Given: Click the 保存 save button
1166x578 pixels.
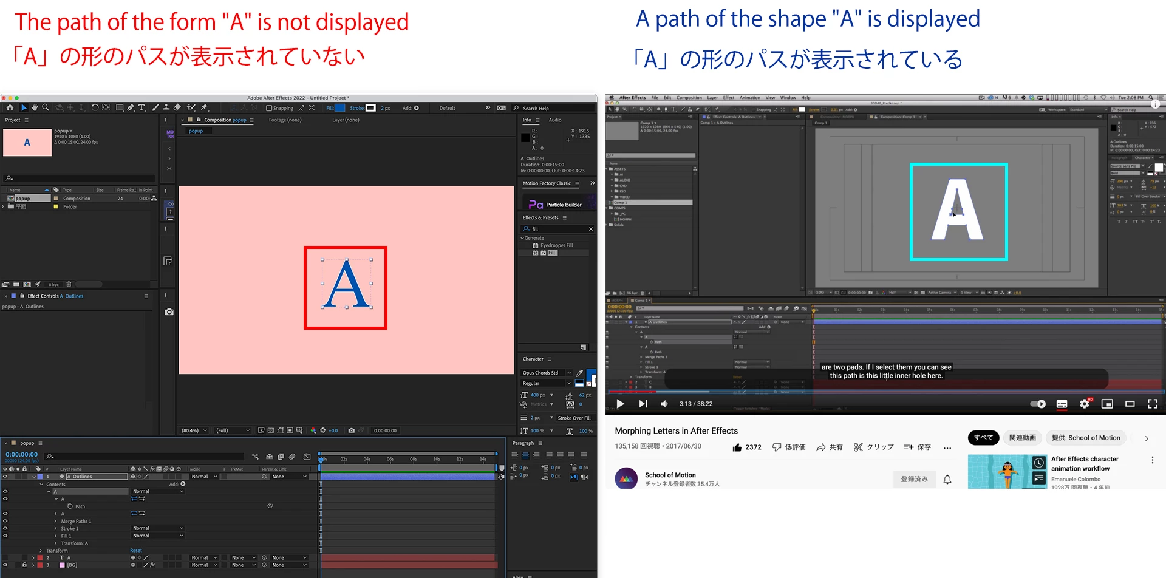Looking at the screenshot, I should coord(917,447).
